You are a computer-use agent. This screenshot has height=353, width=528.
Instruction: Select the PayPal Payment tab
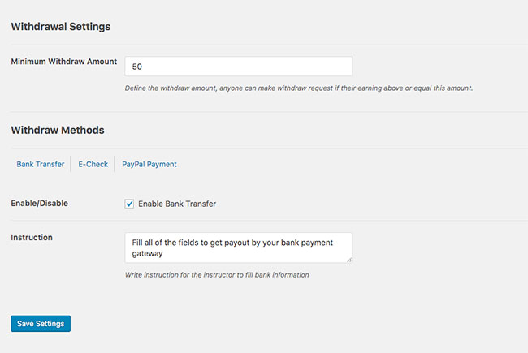149,164
